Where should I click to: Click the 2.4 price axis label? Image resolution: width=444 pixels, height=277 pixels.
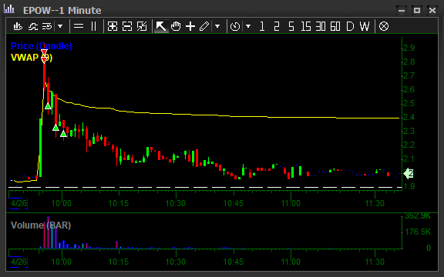coord(409,117)
